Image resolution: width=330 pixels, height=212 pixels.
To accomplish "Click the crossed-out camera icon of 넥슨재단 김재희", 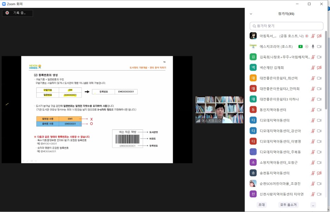I will click(x=319, y=67).
